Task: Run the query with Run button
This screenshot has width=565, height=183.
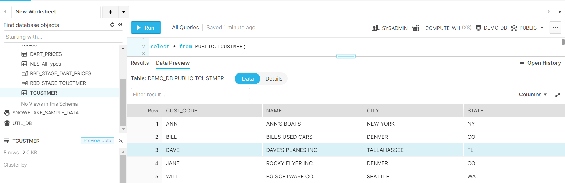Action: (146, 28)
